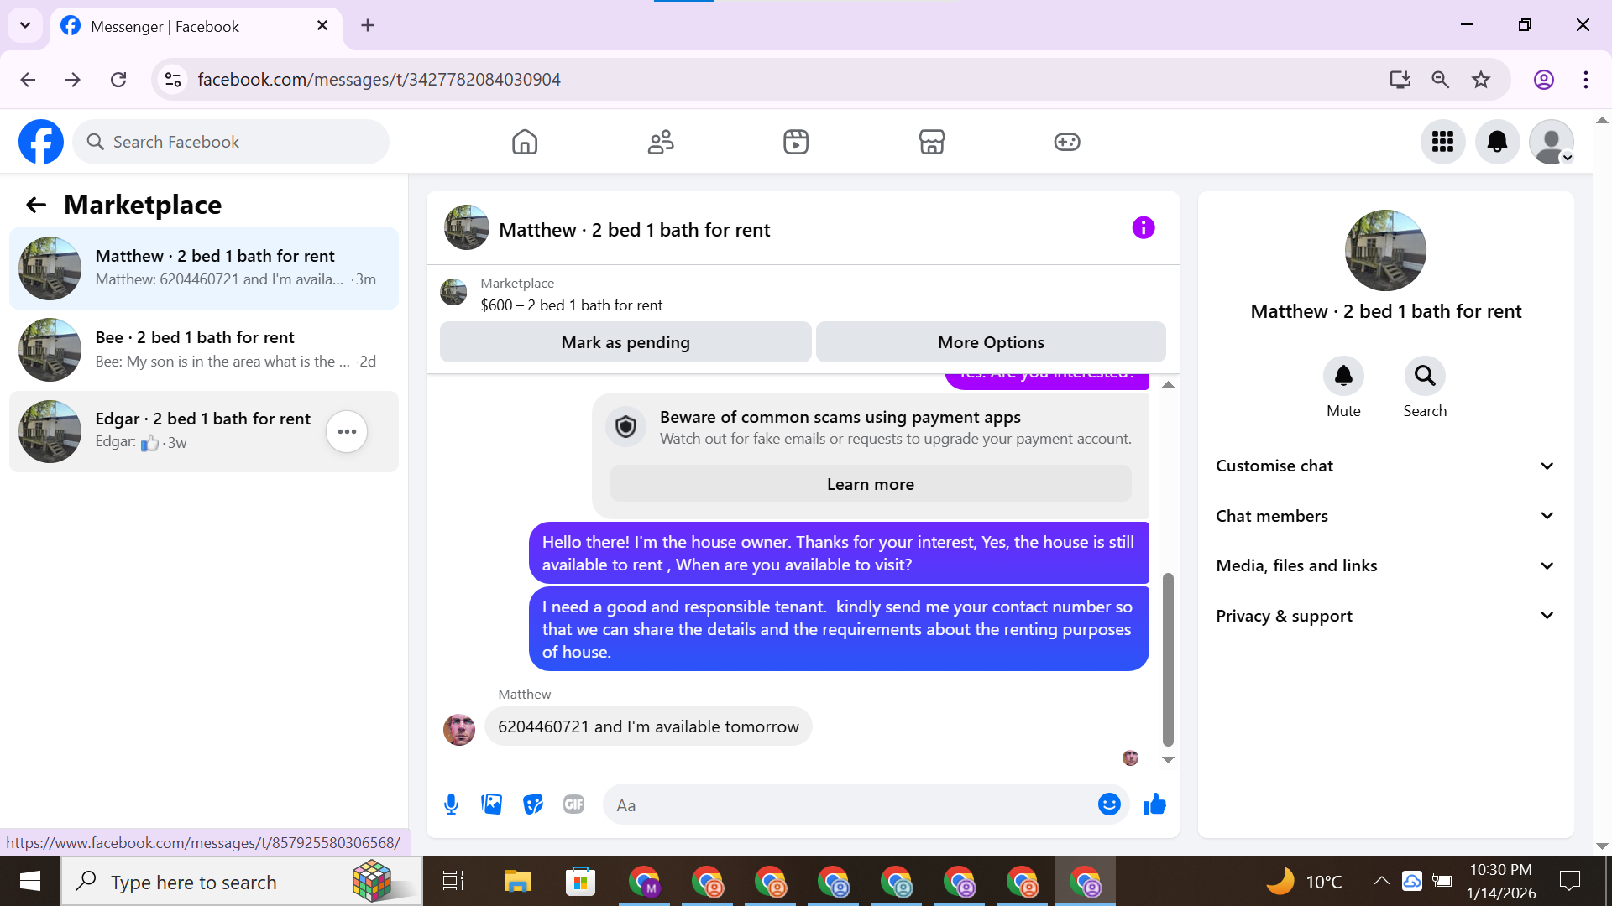Attach a photo using image icon
The height and width of the screenshot is (906, 1612).
[491, 804]
